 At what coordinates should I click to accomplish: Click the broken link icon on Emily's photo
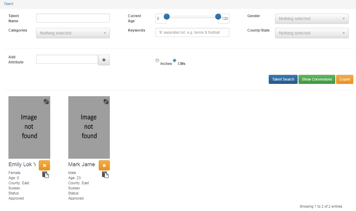pyautogui.click(x=46, y=102)
